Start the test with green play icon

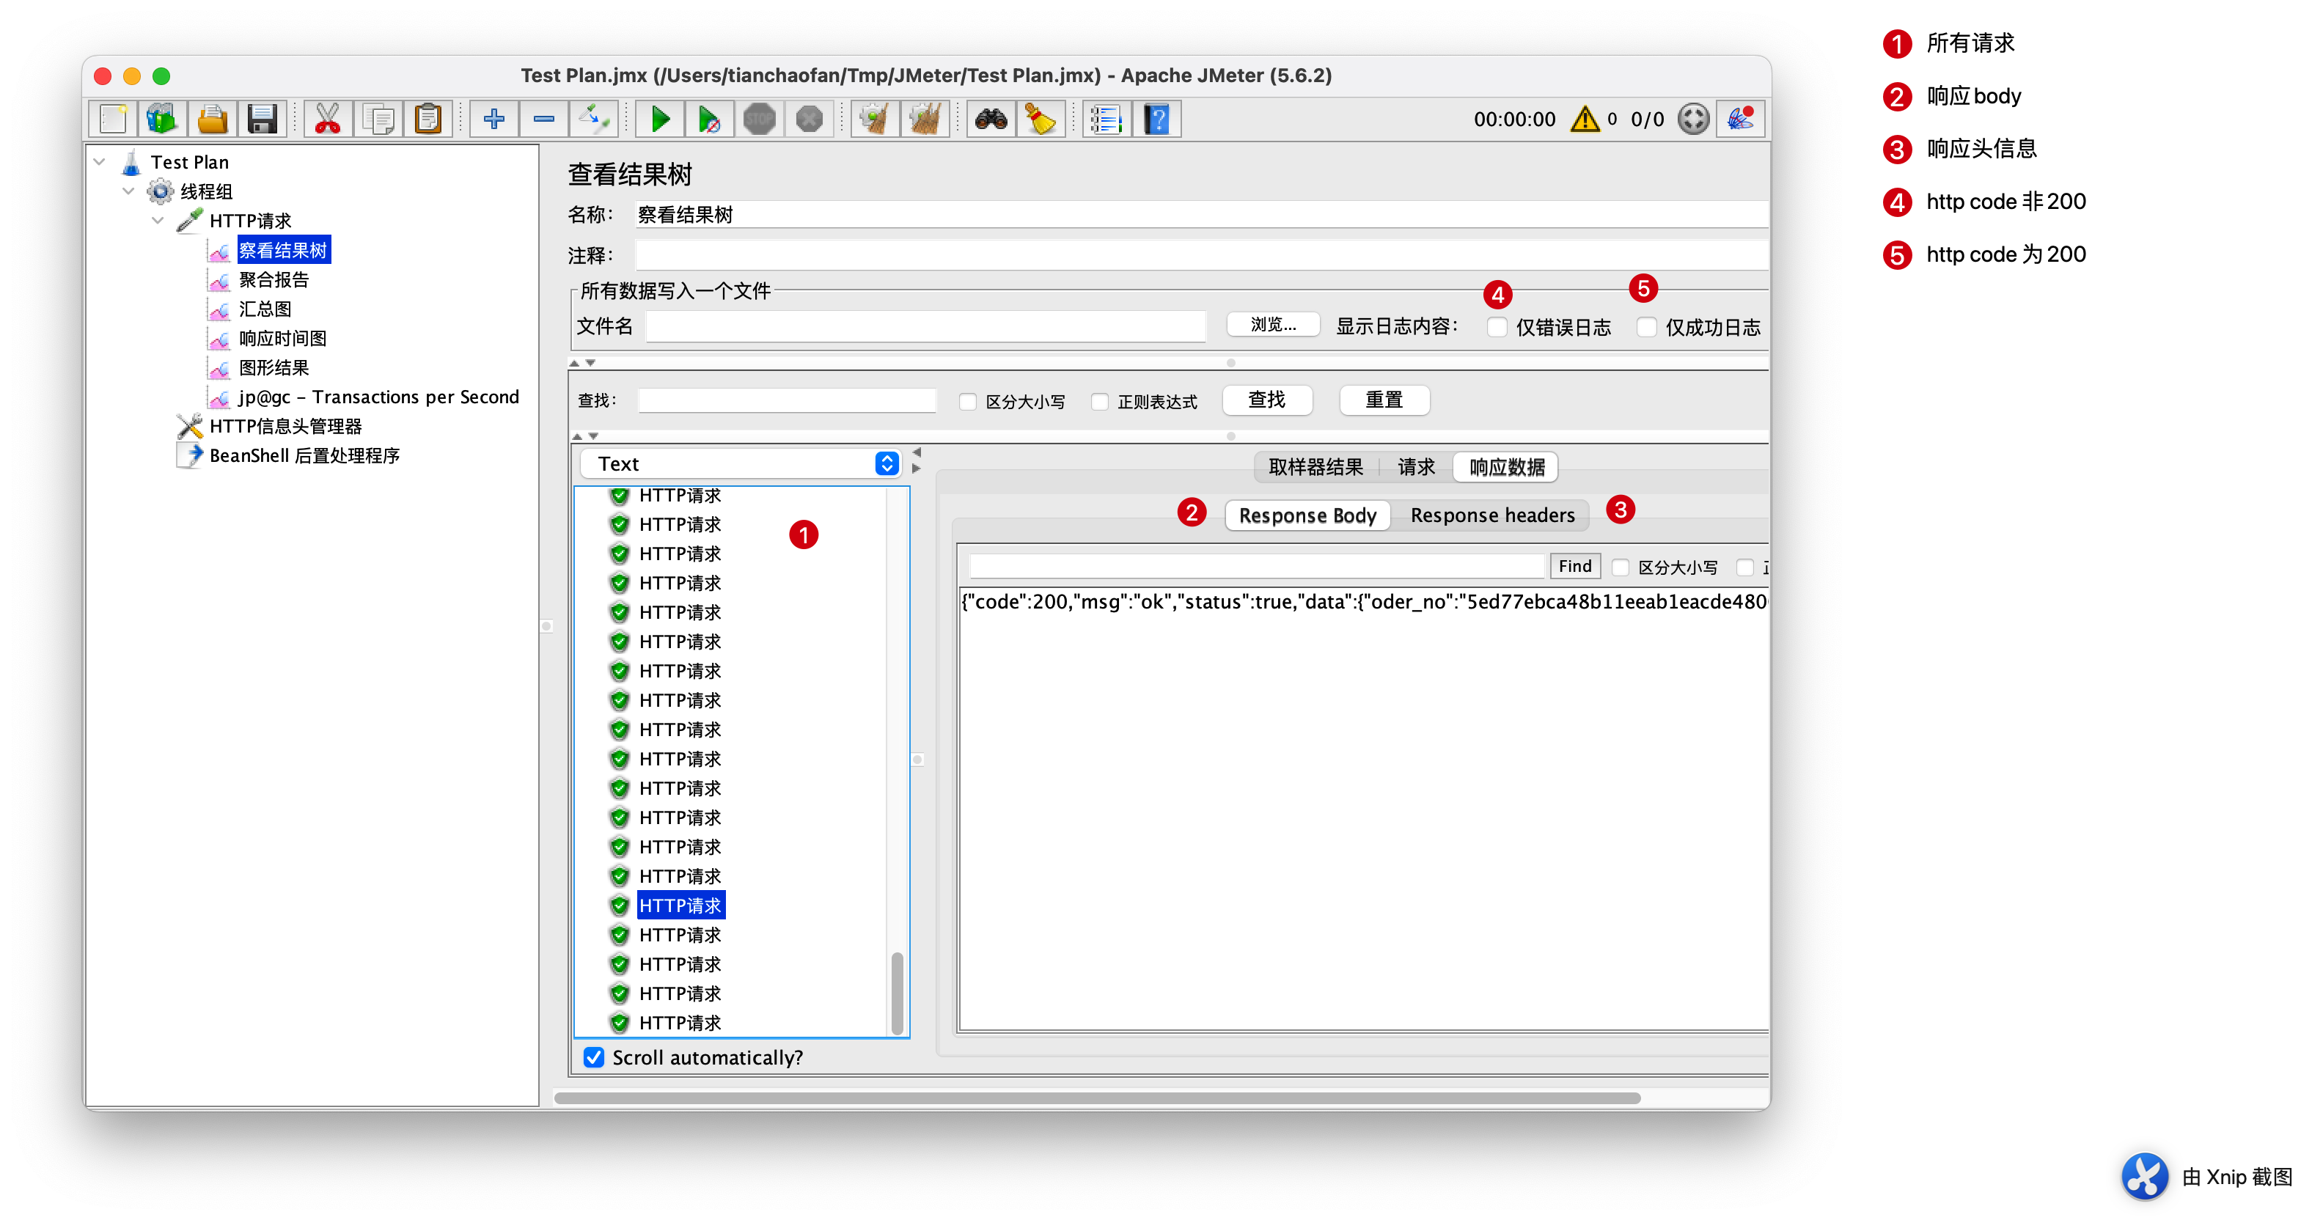pyautogui.click(x=659, y=119)
